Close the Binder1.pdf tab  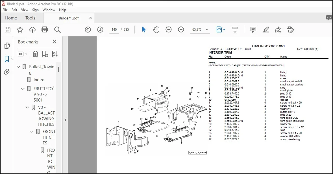[90, 18]
